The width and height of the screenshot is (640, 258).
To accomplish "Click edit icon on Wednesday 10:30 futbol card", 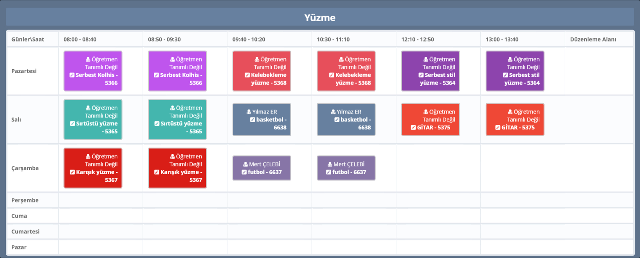I will tap(329, 172).
